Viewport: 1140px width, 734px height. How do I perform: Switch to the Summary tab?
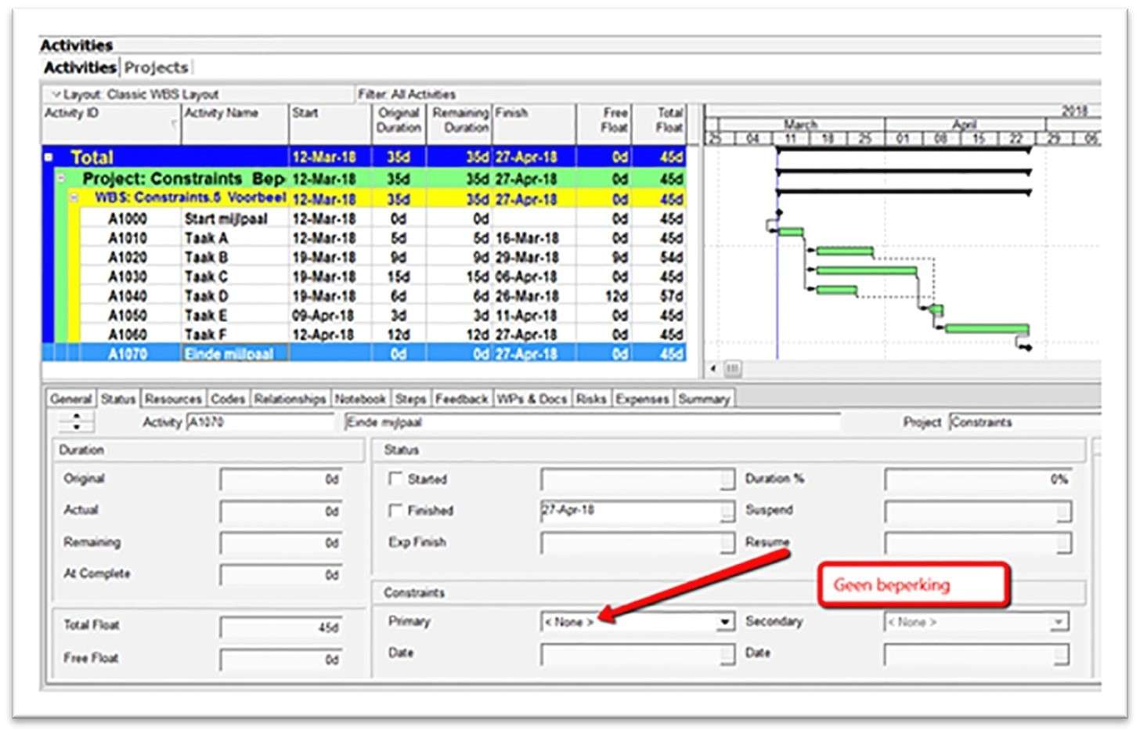[702, 398]
